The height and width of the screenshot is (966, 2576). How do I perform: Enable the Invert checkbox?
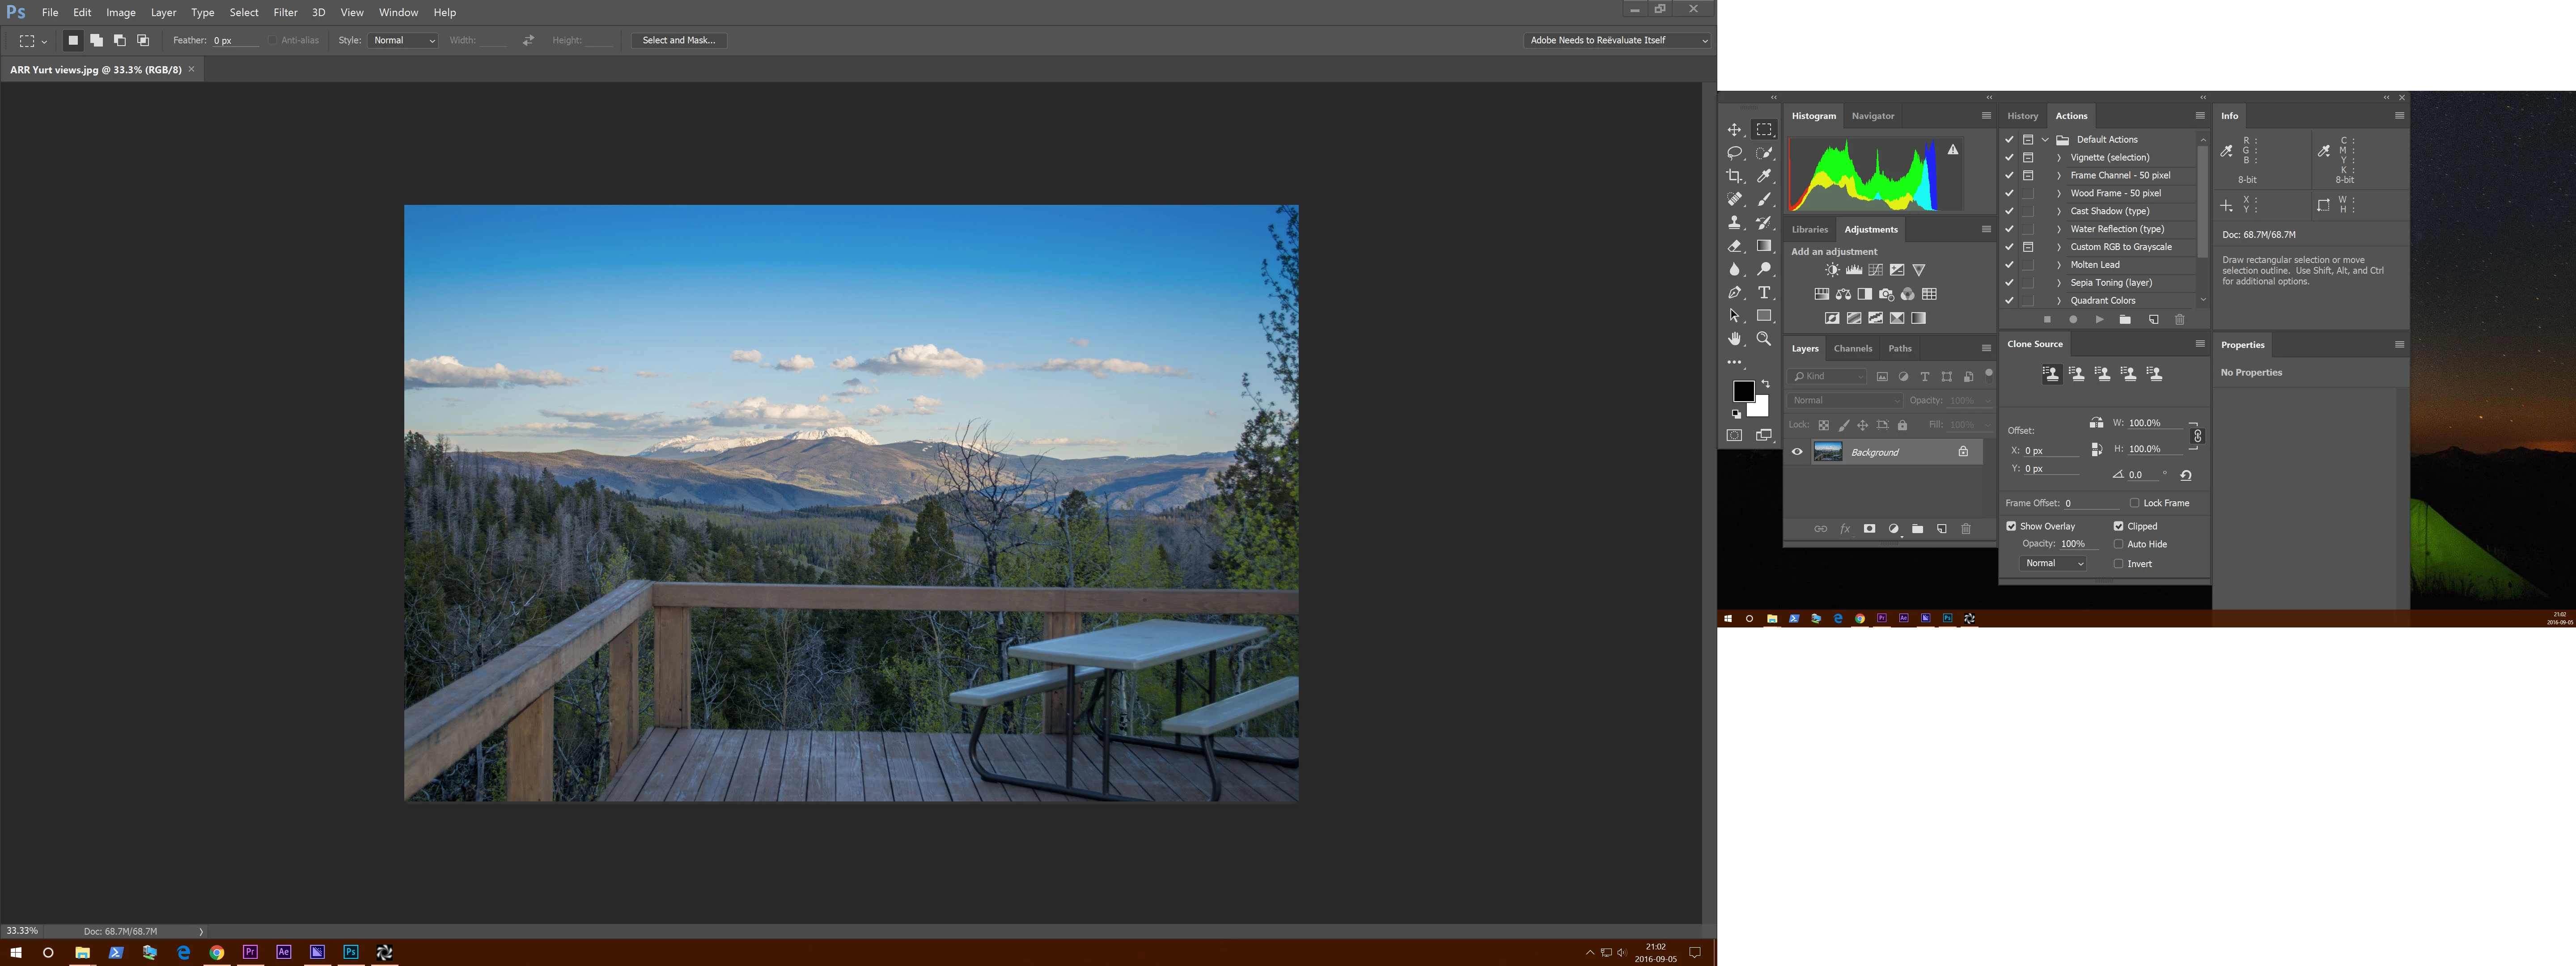point(2118,564)
